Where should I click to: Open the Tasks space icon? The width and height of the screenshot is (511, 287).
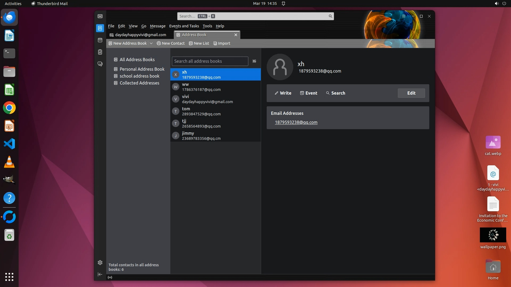tap(100, 52)
